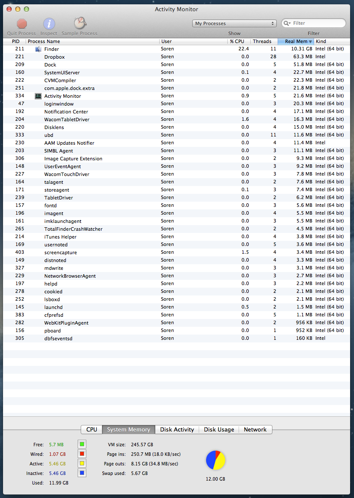354x498 pixels.
Task: Select the Disklens process row
Action: pos(177,127)
